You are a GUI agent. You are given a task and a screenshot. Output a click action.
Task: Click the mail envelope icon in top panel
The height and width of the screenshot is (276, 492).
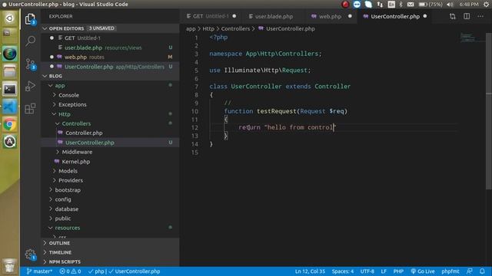(411, 4)
